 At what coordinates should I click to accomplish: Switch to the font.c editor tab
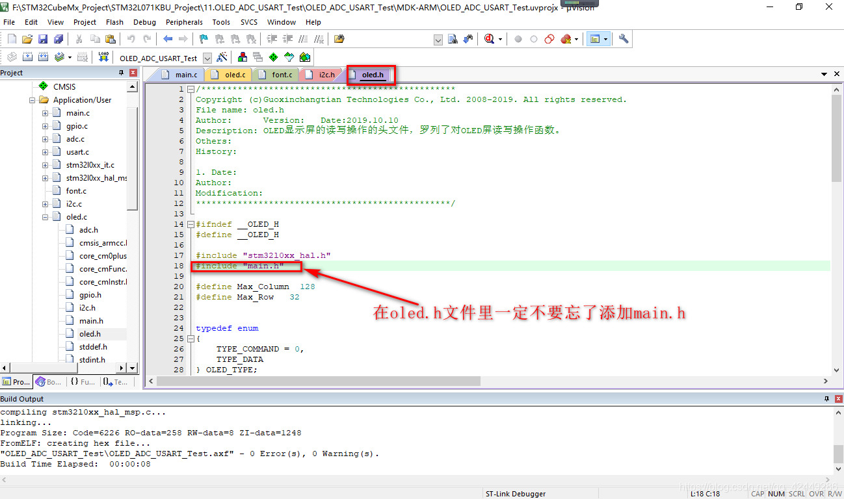point(276,75)
